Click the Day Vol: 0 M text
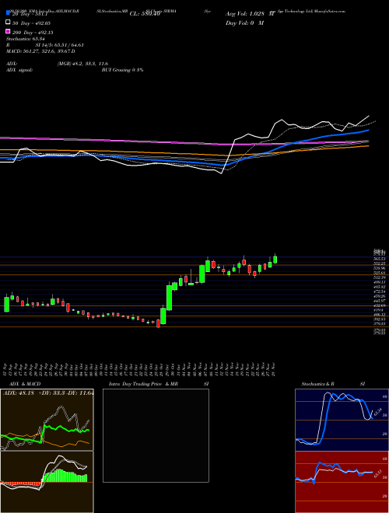389x513 pixels. 244,23
